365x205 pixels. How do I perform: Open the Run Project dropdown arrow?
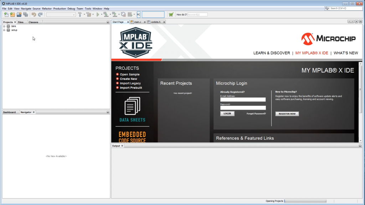point(102,15)
